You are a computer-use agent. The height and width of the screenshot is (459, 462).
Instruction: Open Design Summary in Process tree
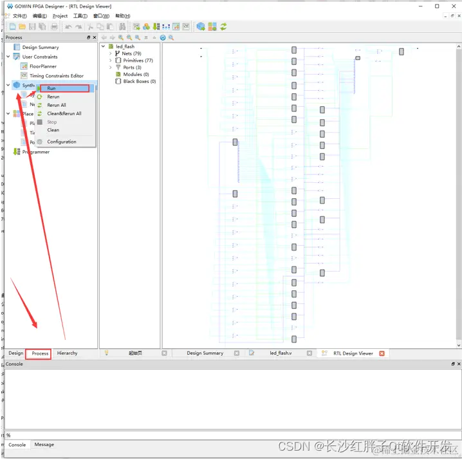pyautogui.click(x=41, y=47)
